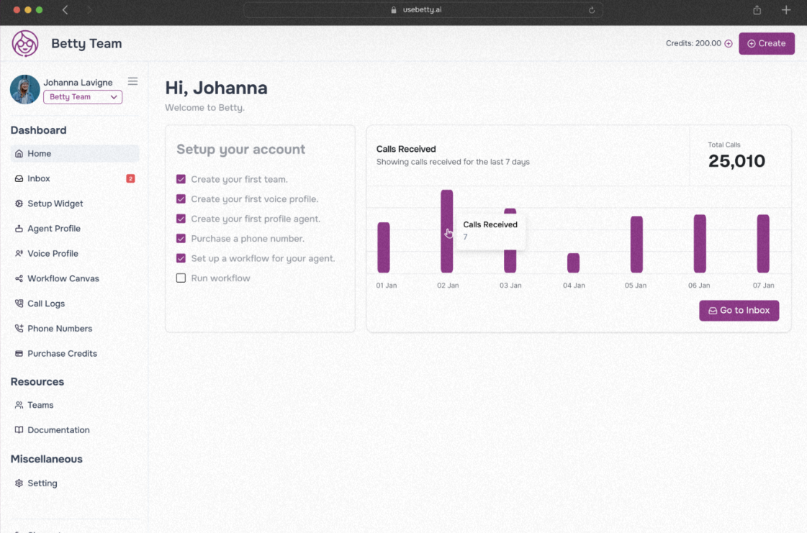Go to Setup Widget page
The width and height of the screenshot is (807, 533).
tap(75, 204)
